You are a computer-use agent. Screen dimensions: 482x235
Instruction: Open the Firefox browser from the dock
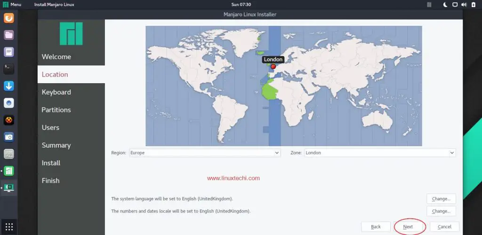coord(8,18)
